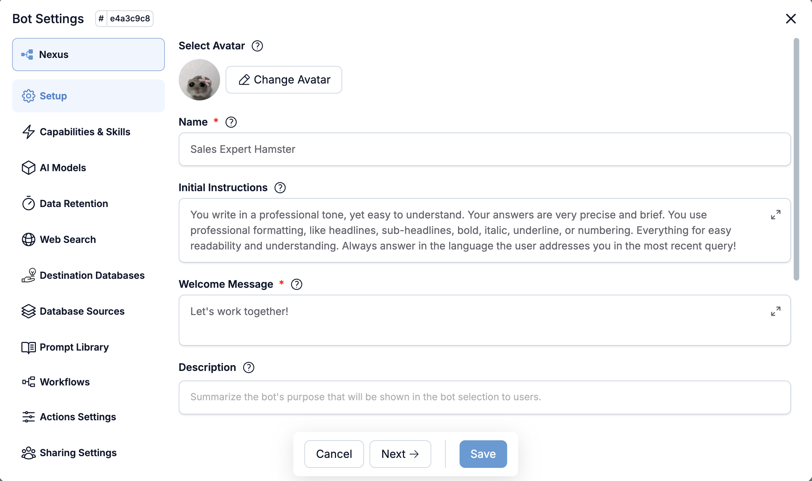Screen dimensions: 812x481
Task: Click Next to continue
Action: click(400, 454)
